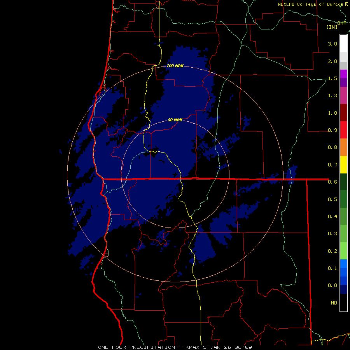Pick the bright magenta swatch above 1.5
Viewport: 350px width, 350px height.
[343, 74]
